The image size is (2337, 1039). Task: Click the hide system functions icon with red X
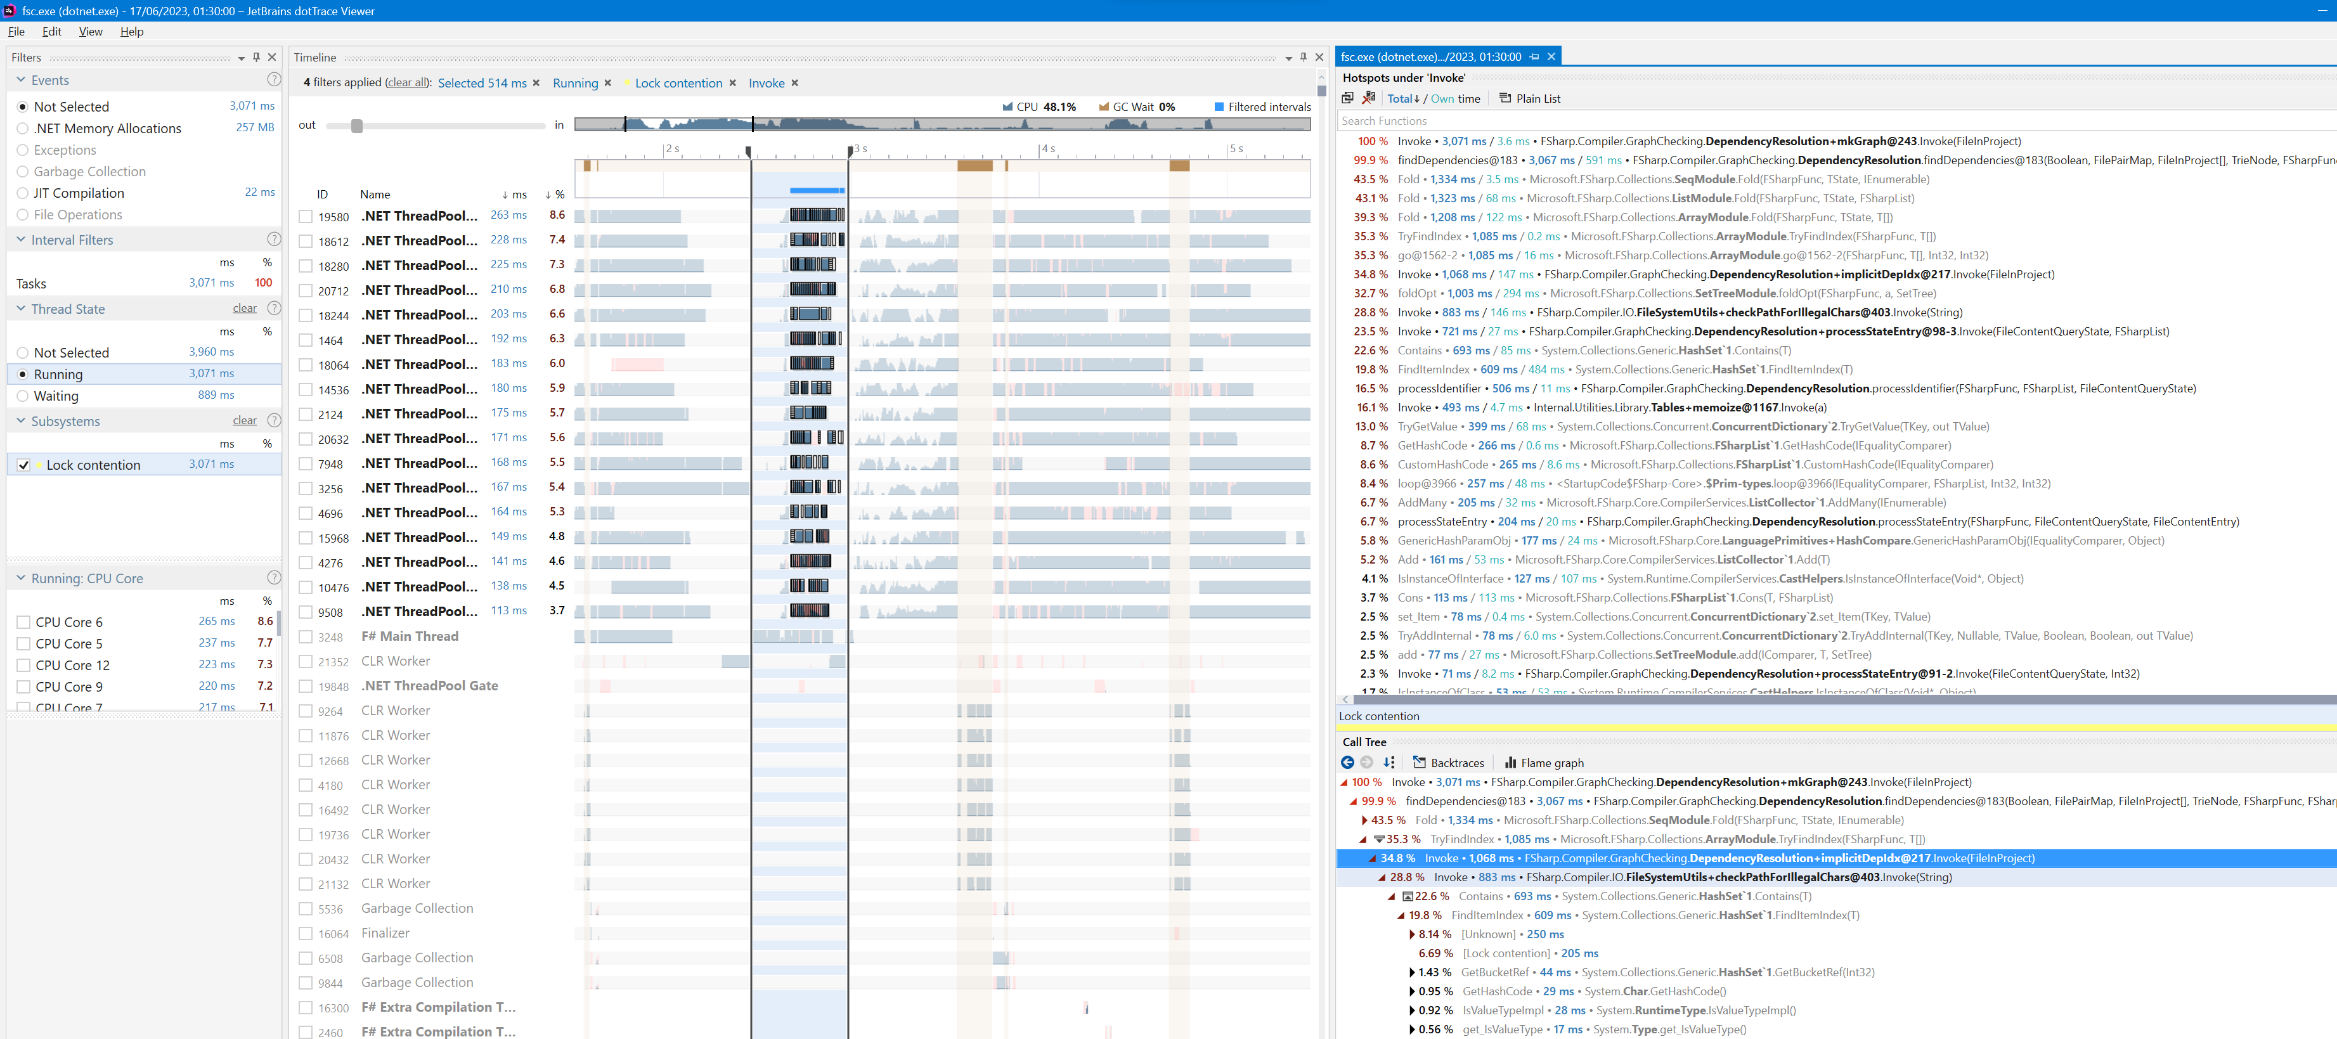click(1369, 99)
